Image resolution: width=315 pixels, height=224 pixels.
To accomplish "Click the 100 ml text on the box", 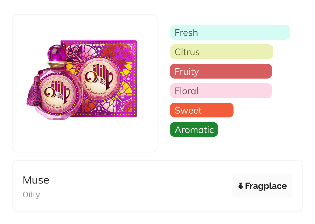I will 93,114.
